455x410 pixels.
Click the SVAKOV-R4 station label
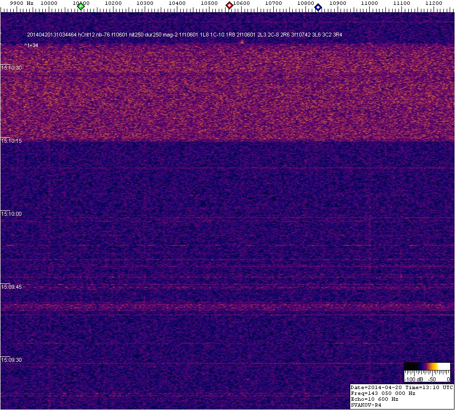[x=366, y=405]
